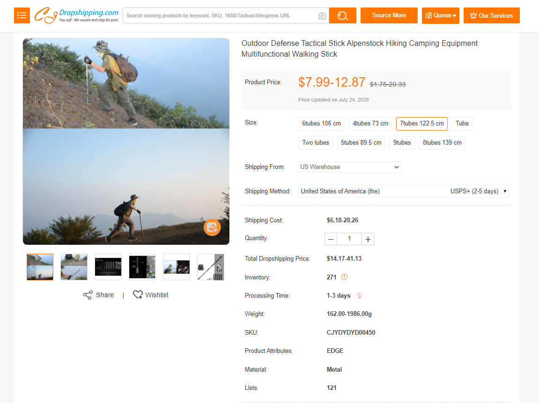Expand the Shipping Method dropdown
Viewport: 539px width, 403px height.
(403, 191)
